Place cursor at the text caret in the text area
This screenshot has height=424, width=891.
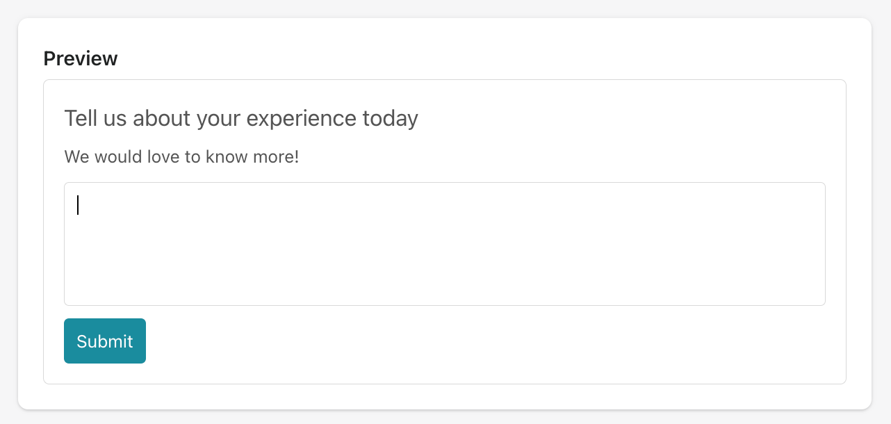click(78, 205)
